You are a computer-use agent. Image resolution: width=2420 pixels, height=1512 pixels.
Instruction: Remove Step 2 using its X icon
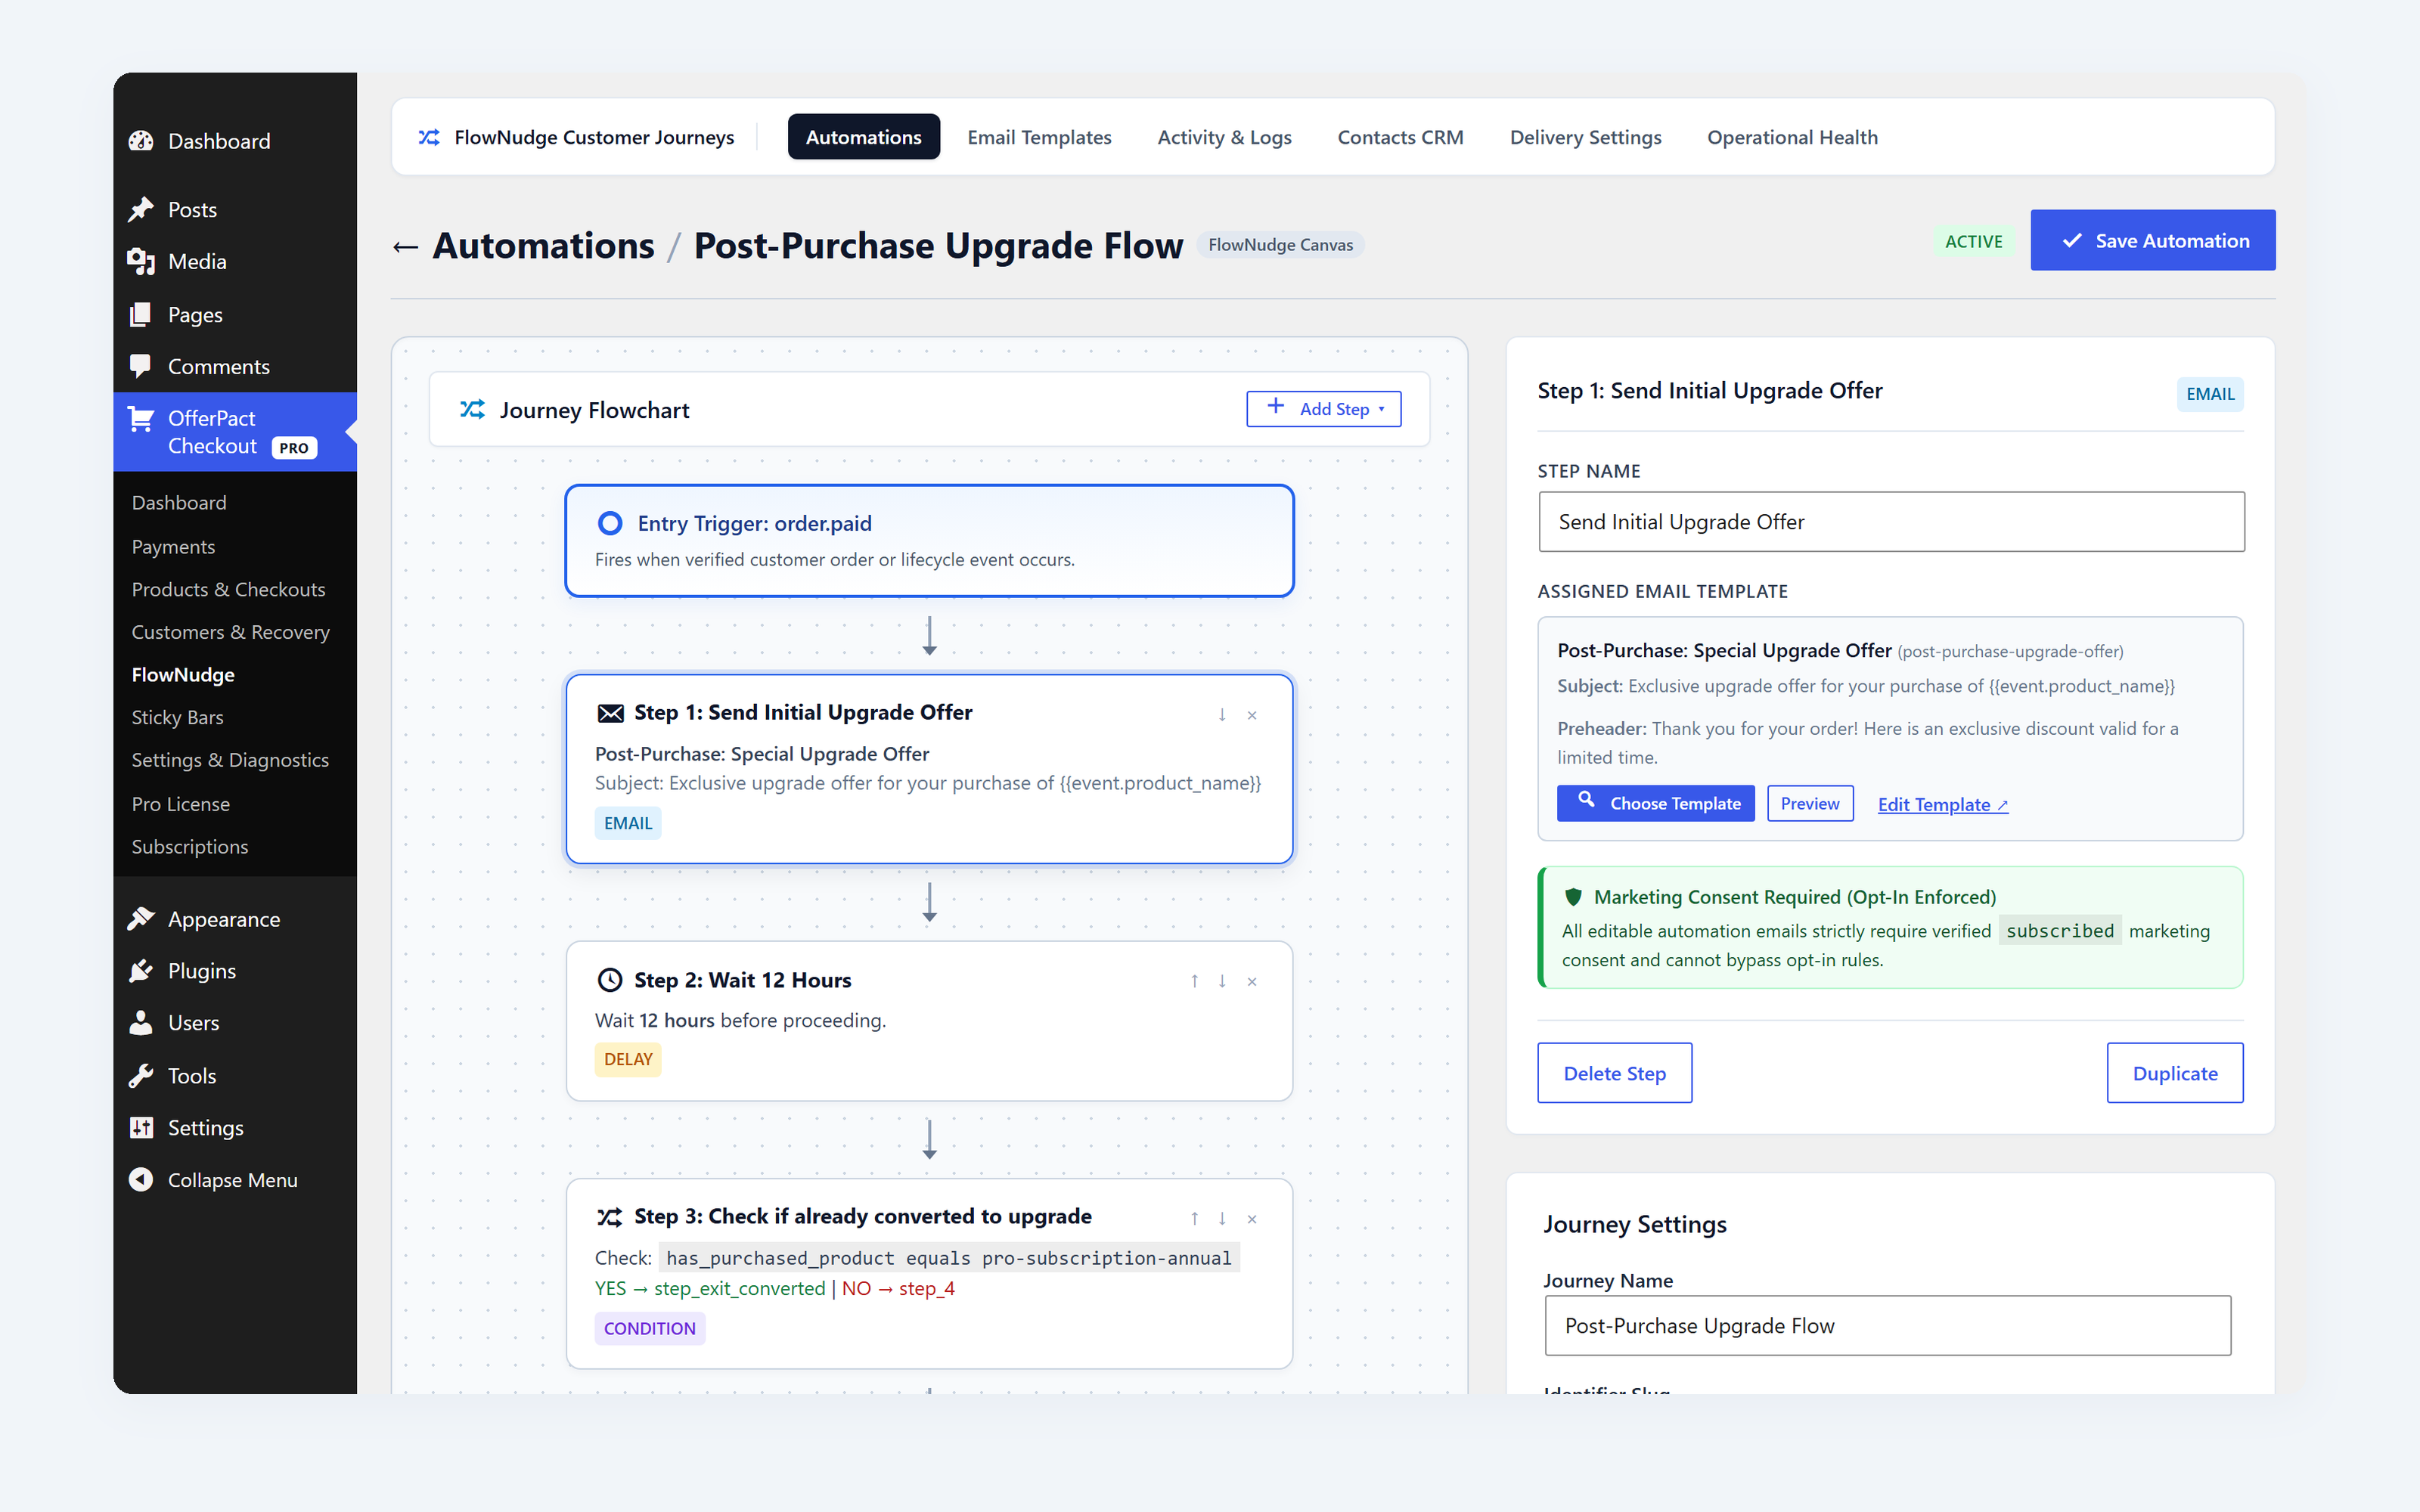point(1252,982)
